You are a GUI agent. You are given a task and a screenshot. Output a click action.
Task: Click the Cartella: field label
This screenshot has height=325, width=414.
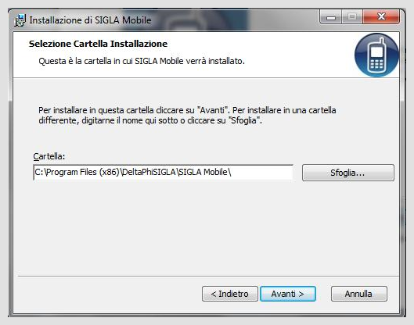pyautogui.click(x=49, y=156)
